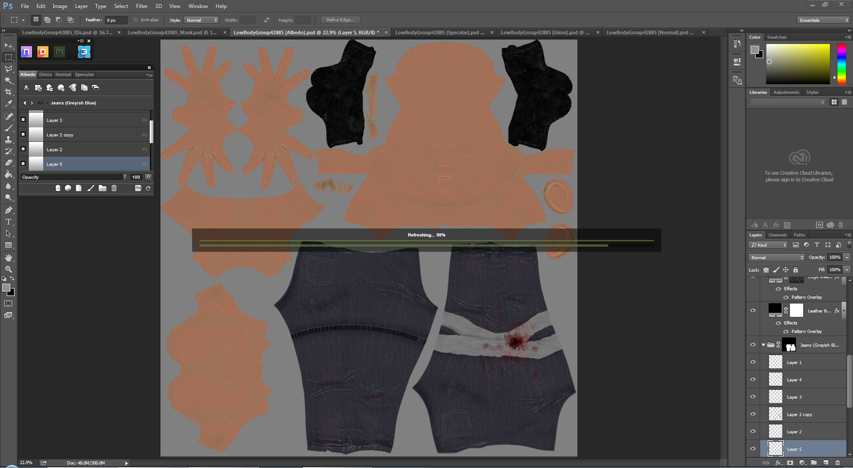
Task: Toggle Layer 2 copy checkbox in Albedo panel
Action: point(23,134)
